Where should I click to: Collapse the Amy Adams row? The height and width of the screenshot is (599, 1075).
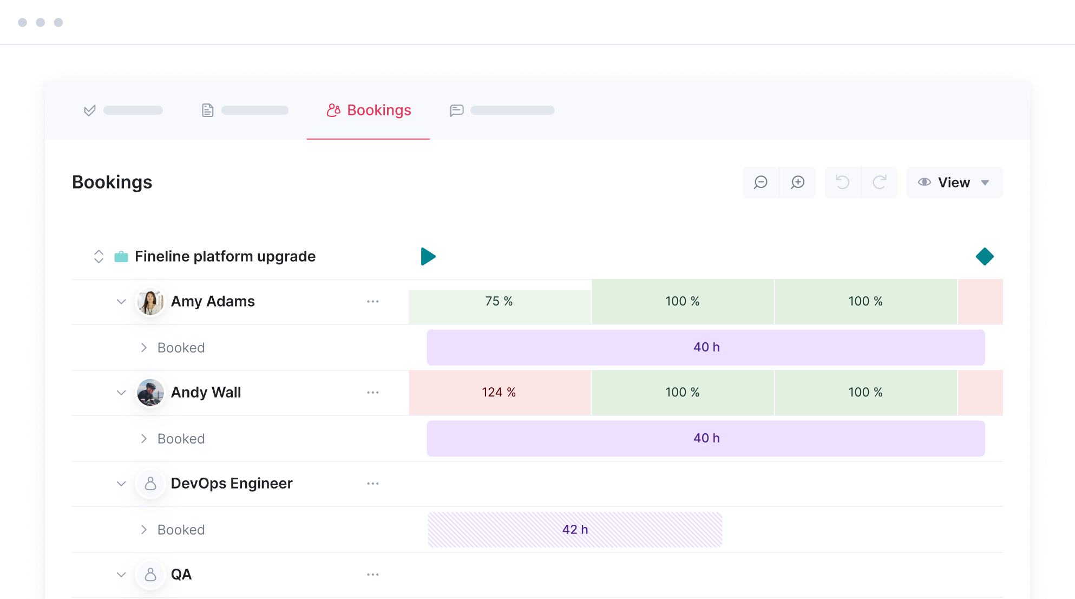click(x=121, y=302)
